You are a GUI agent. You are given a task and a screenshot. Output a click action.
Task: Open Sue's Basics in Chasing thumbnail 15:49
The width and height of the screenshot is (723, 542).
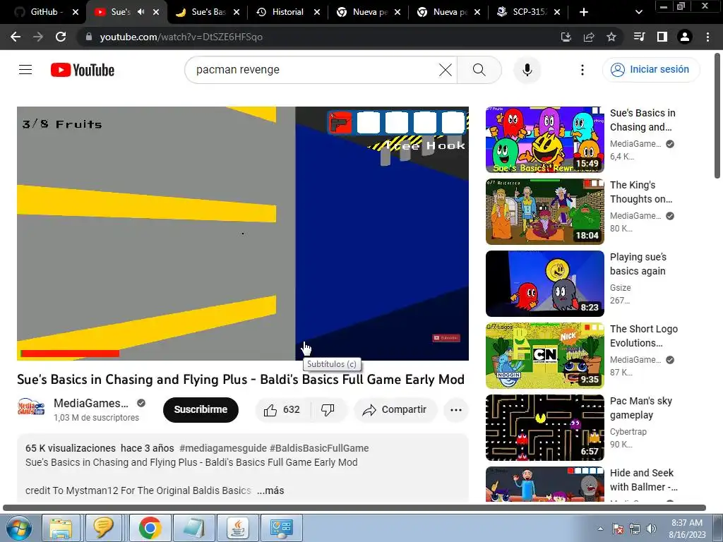click(544, 140)
